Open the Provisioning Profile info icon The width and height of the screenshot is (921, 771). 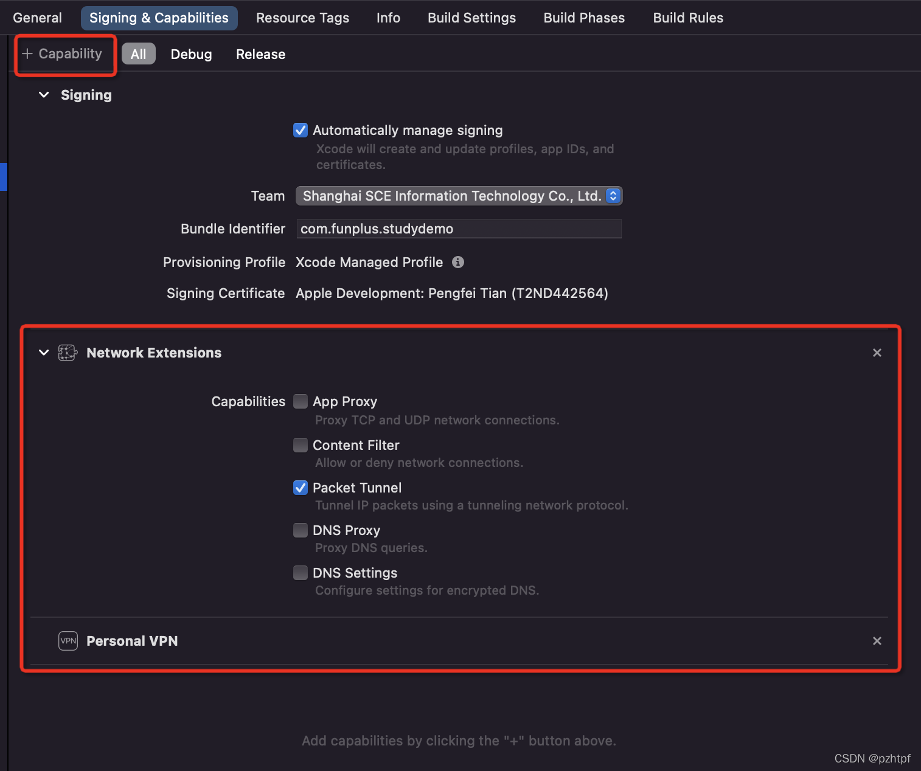[x=458, y=262]
